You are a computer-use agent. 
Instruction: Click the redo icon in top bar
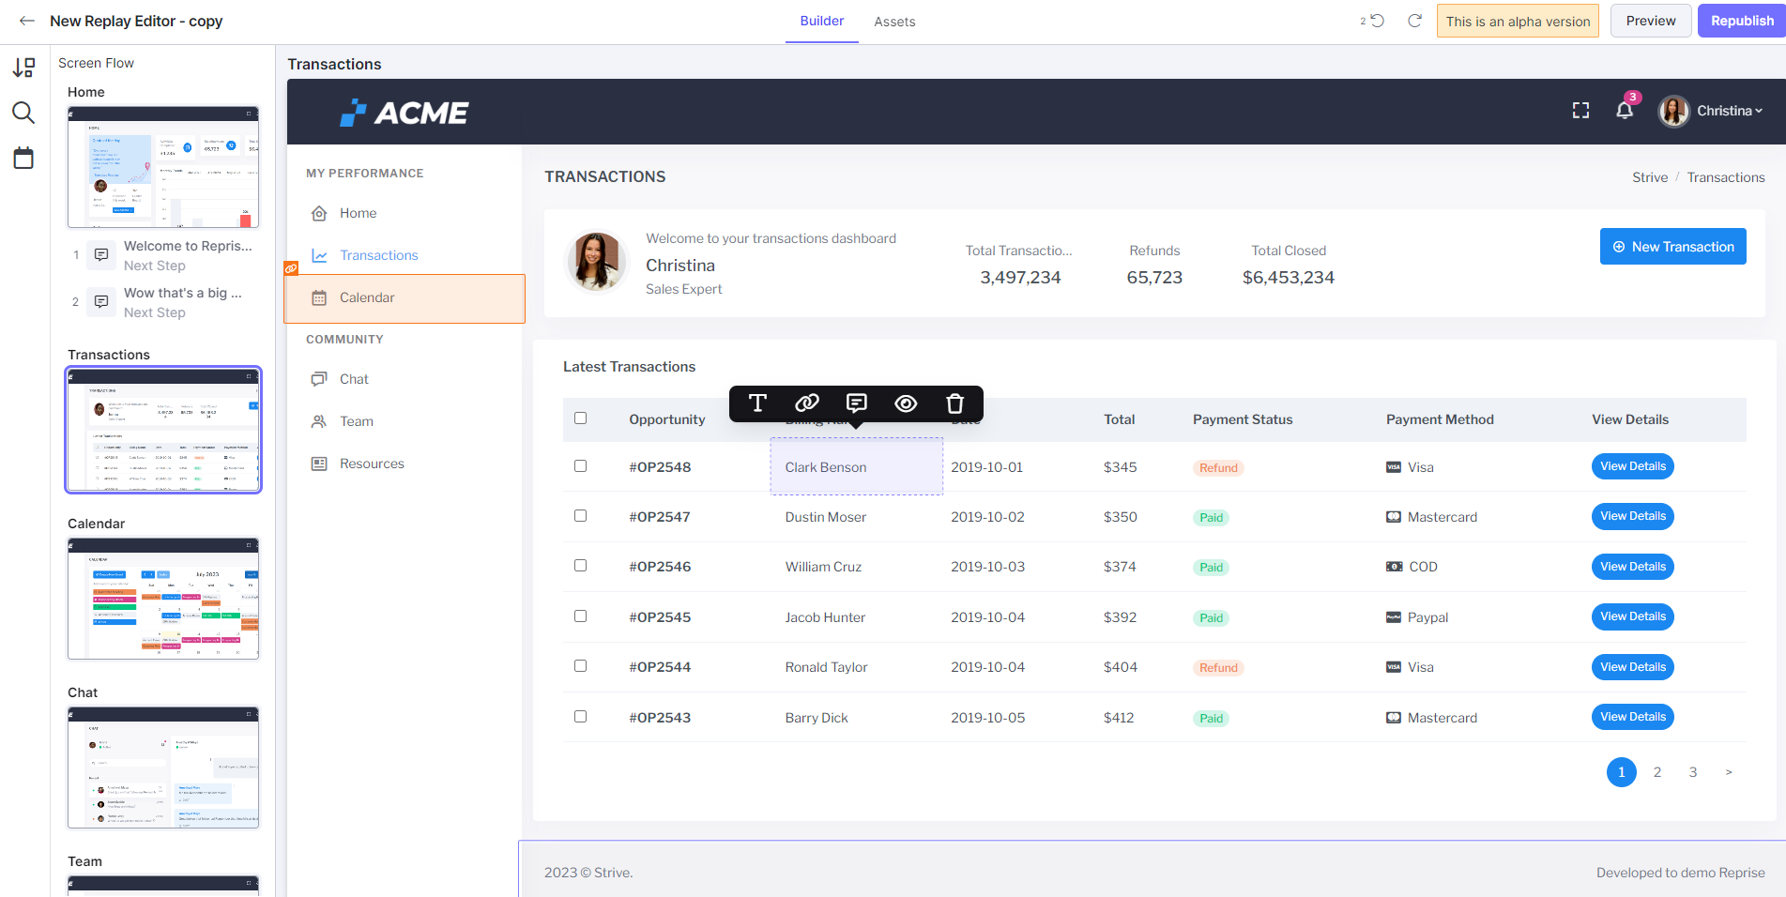[x=1414, y=21]
